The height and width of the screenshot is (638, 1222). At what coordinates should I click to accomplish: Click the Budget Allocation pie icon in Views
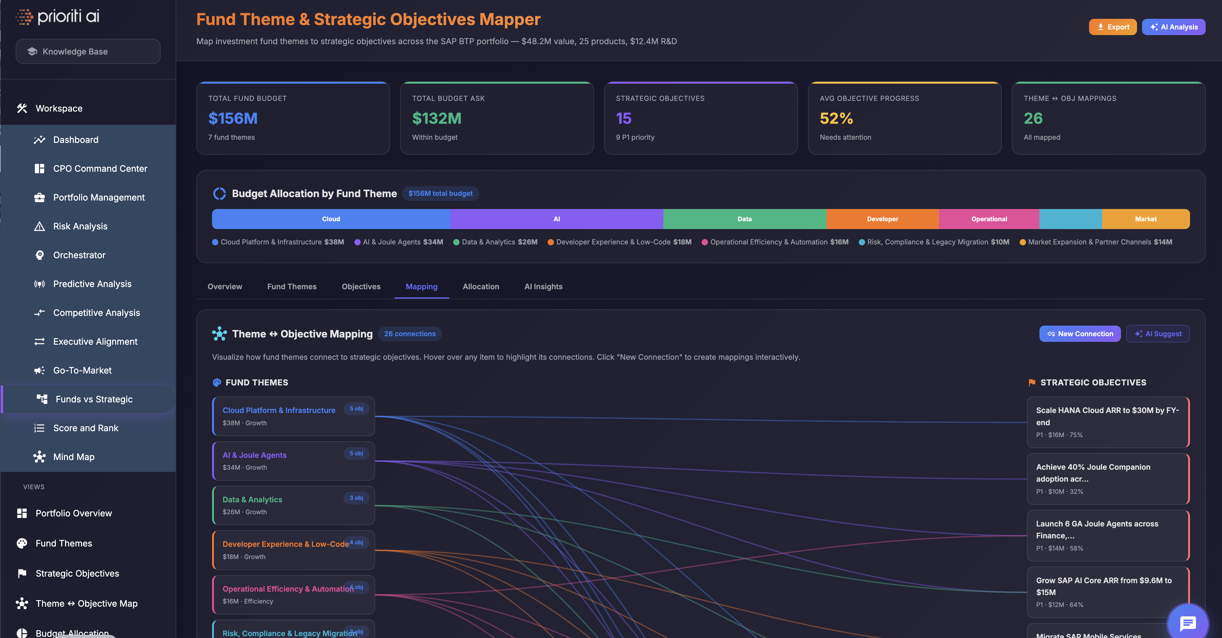click(x=22, y=633)
